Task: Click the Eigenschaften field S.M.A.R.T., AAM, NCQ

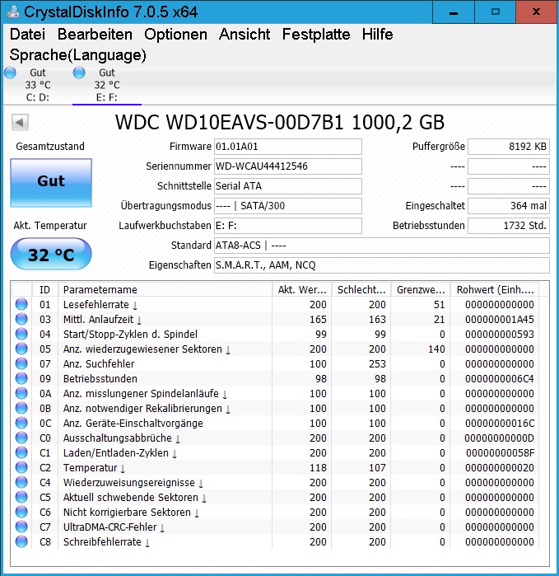Action: click(x=382, y=265)
